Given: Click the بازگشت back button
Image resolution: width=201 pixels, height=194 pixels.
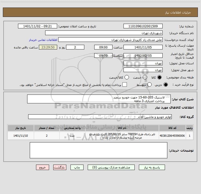Looking at the screenshot, I should [60, 167].
